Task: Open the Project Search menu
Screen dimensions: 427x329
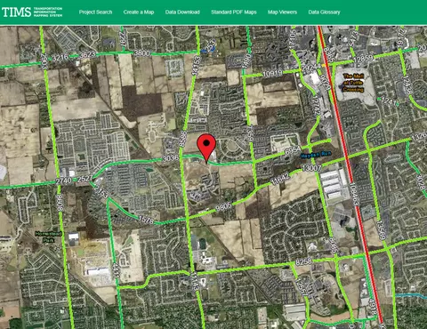Action: (95, 12)
